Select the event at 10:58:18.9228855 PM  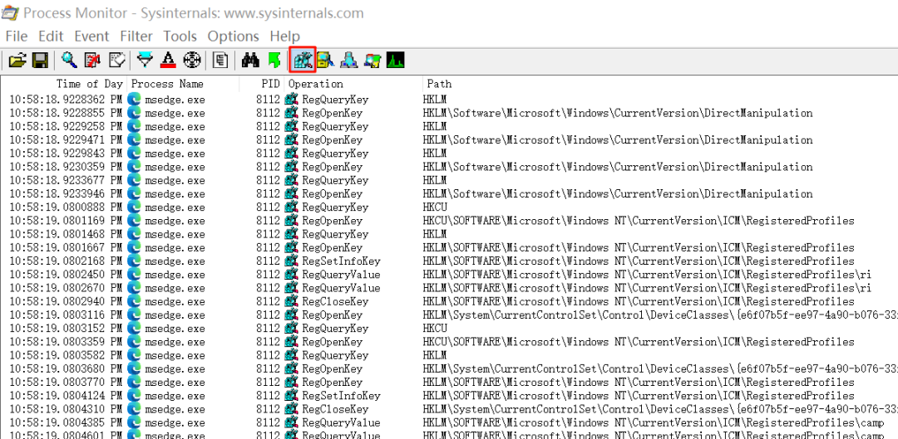449,113
